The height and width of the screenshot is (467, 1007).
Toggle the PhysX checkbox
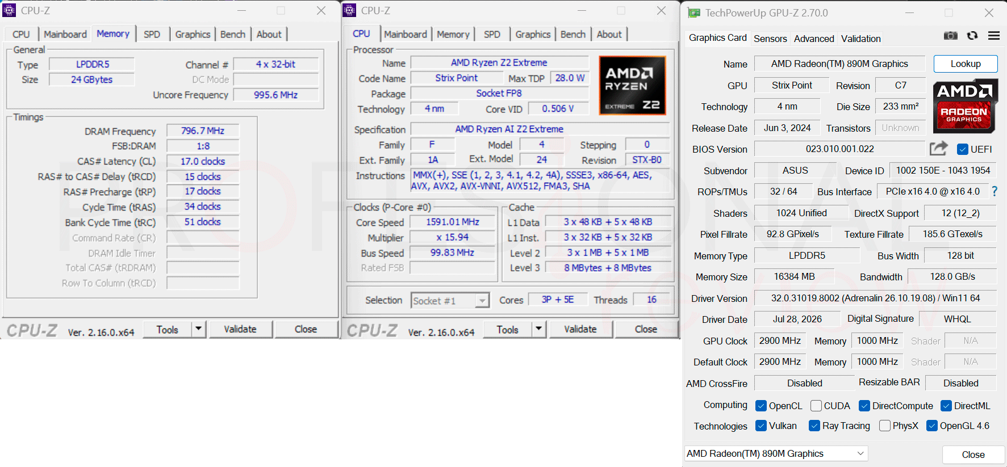tap(885, 426)
